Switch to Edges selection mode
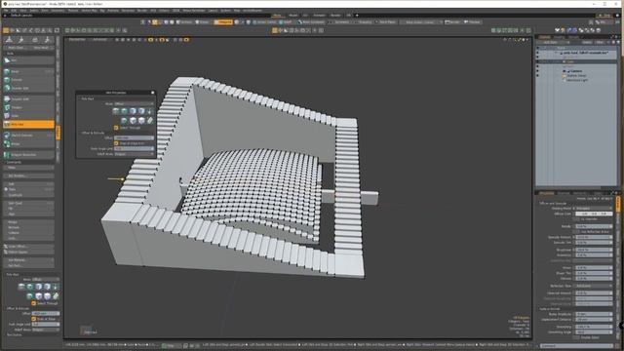This screenshot has width=624, height=351. coord(203,22)
